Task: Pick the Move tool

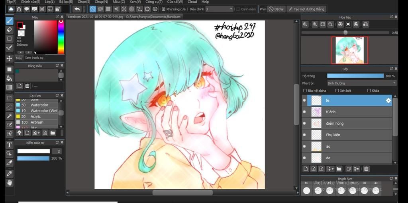Action: pos(10,58)
